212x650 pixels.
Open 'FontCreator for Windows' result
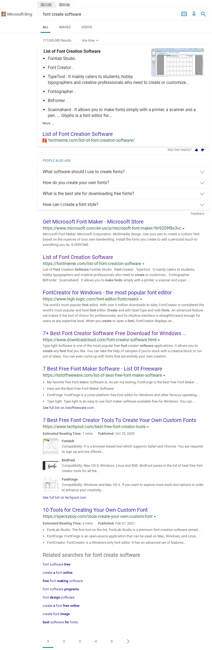coord(107,292)
